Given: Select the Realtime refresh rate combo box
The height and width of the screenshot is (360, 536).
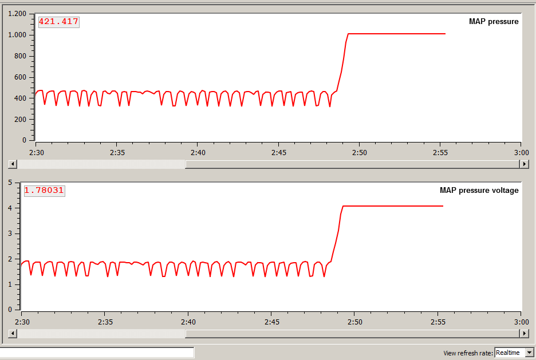Looking at the screenshot, I should 509,353.
